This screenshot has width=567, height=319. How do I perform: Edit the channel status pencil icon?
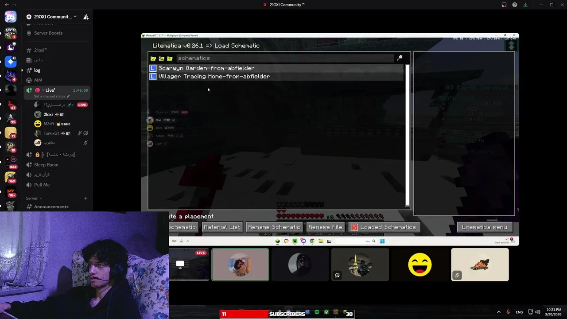pos(68,97)
